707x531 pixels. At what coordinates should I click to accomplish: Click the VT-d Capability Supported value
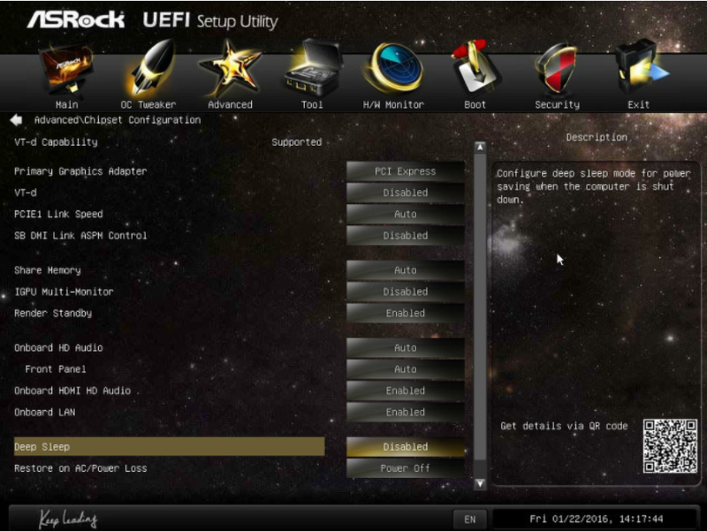point(297,142)
